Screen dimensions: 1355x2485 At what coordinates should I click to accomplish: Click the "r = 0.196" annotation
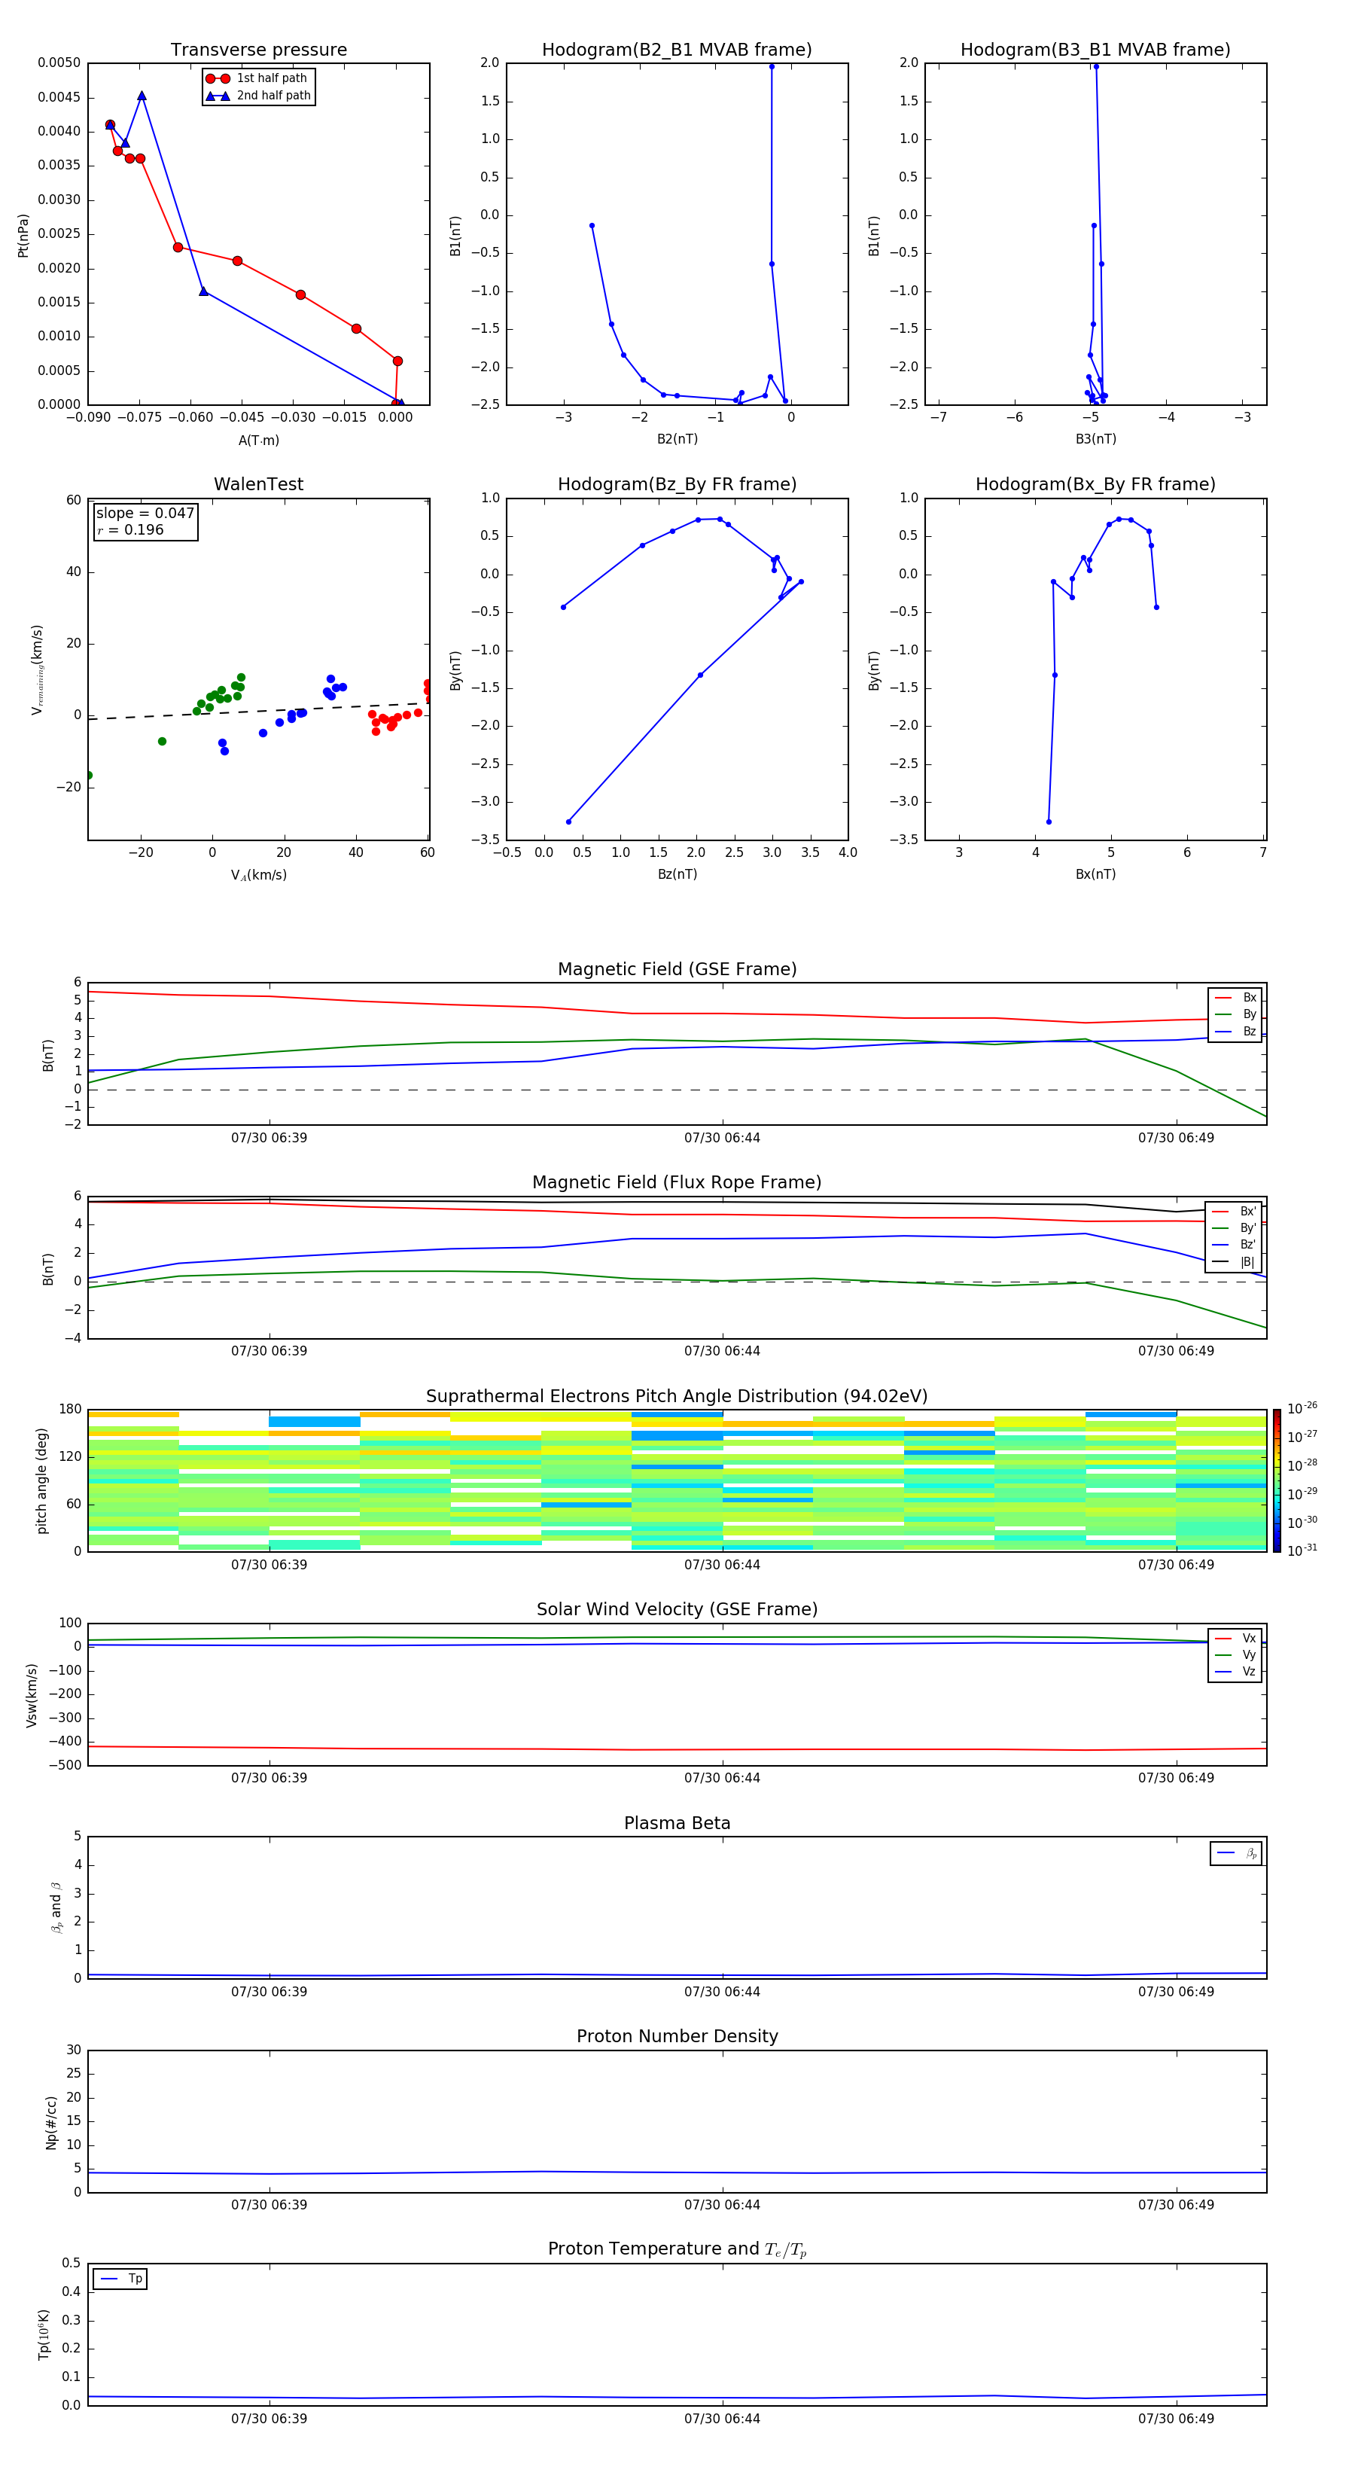coord(130,531)
